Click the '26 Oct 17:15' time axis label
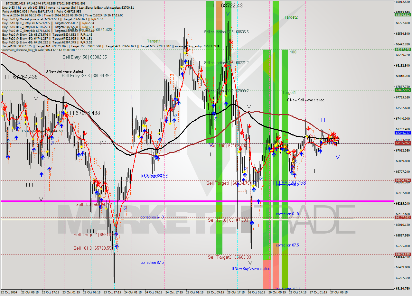This screenshot has width=412, height=296. (297, 292)
